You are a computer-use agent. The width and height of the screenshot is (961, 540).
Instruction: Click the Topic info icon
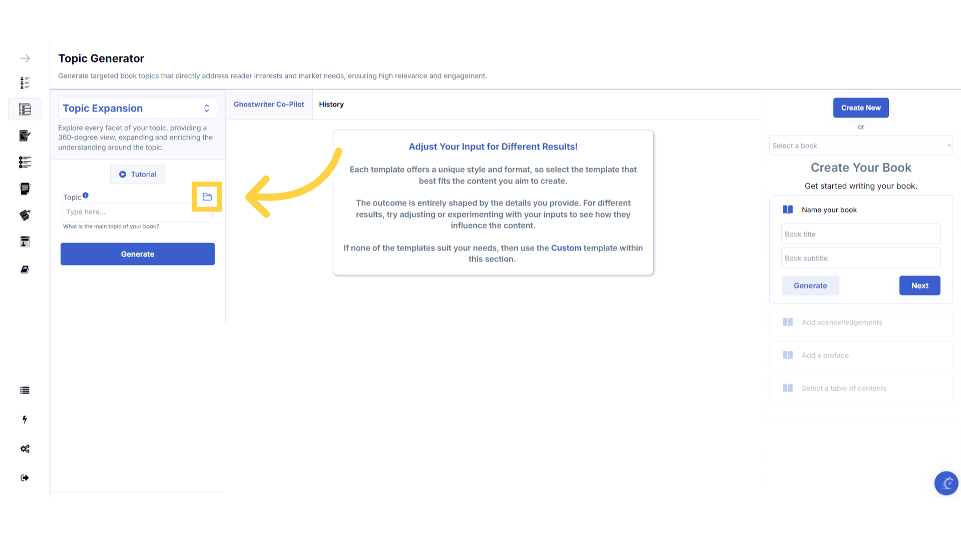pyautogui.click(x=86, y=195)
